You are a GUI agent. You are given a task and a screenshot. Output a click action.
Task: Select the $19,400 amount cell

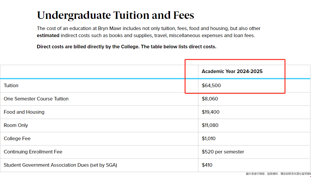coord(211,112)
